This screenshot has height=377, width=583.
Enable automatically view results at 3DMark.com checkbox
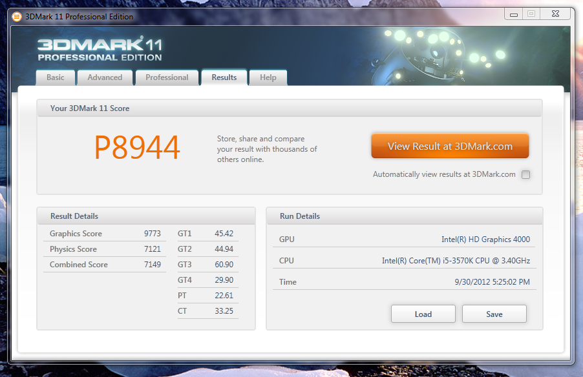coord(525,174)
